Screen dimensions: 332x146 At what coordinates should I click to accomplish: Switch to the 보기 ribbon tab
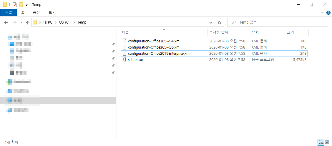(52, 12)
